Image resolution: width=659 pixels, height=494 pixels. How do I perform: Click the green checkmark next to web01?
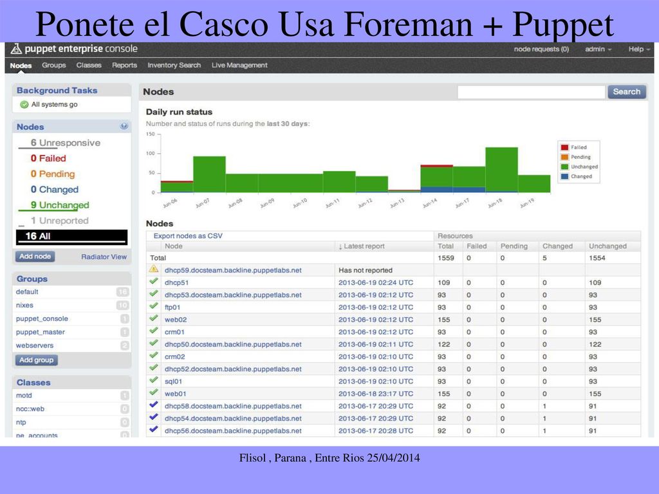154,392
